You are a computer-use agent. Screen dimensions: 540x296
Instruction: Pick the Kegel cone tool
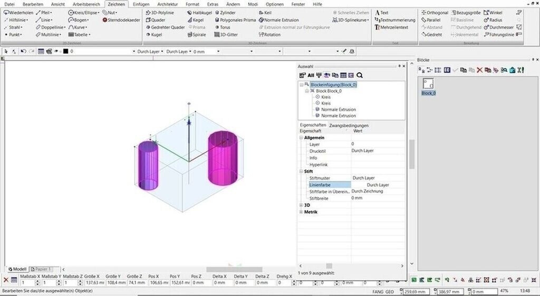coord(198,20)
